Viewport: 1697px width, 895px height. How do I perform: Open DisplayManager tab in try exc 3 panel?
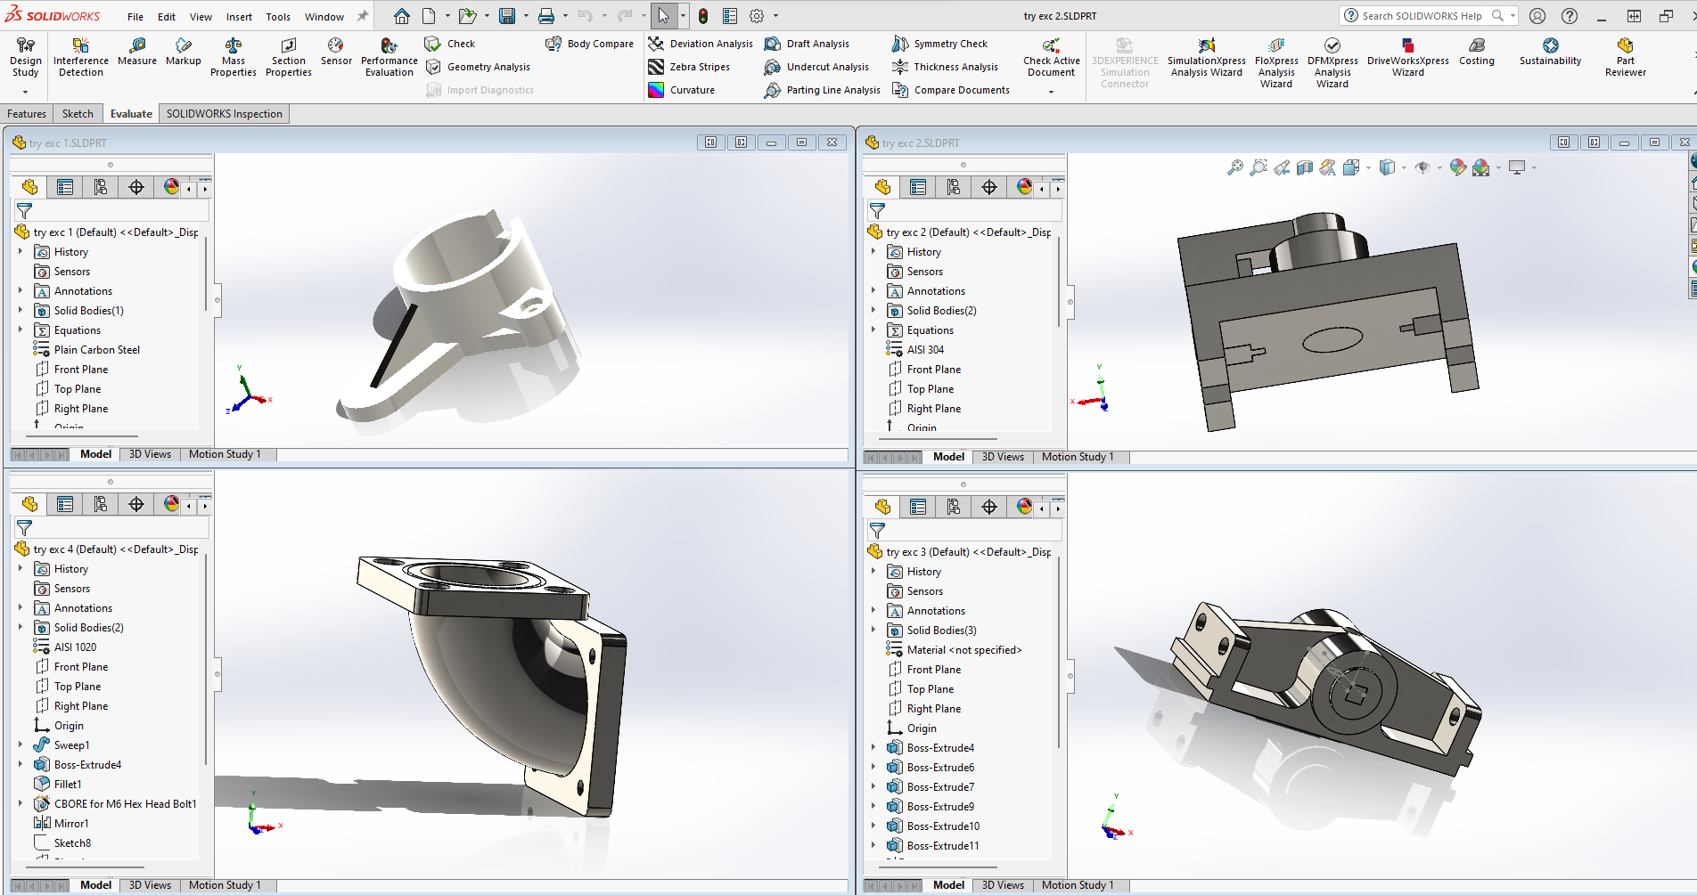[1024, 507]
